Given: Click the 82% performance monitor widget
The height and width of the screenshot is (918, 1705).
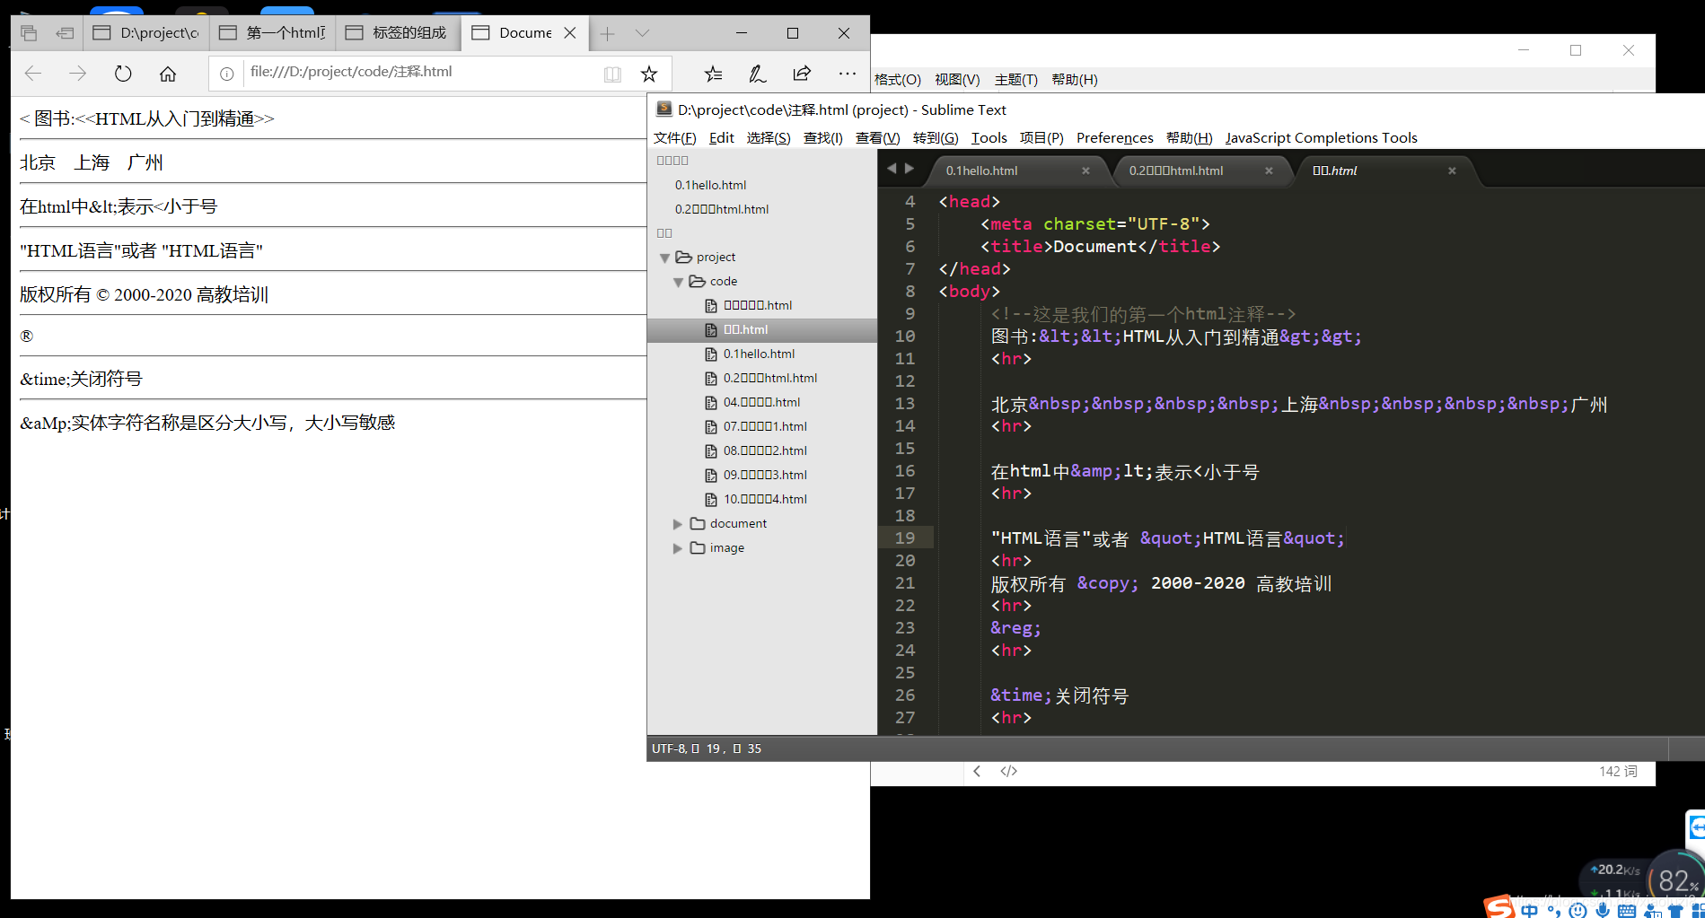Looking at the screenshot, I should coord(1675,880).
